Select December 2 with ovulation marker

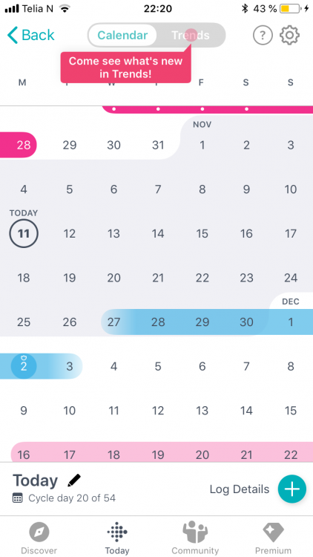[x=24, y=366]
